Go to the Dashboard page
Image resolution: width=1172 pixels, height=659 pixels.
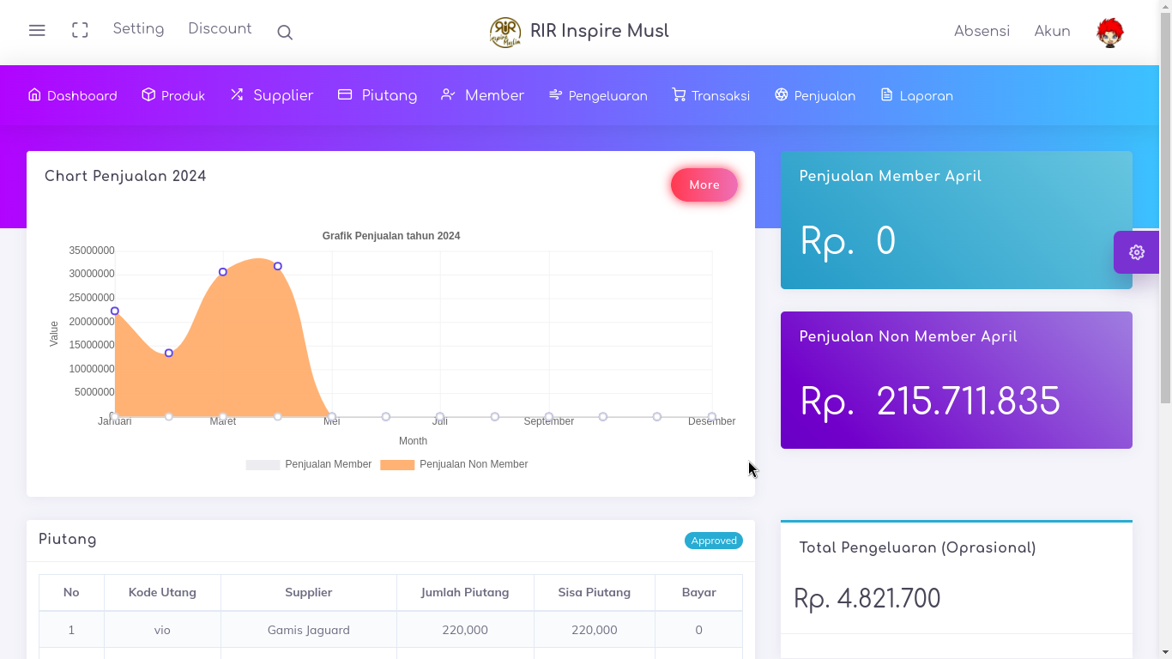tap(73, 95)
